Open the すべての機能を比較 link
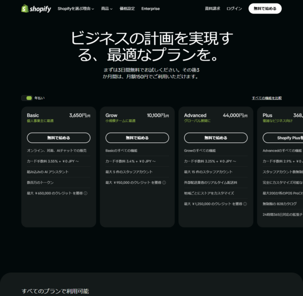The image size is (303, 296). pyautogui.click(x=267, y=98)
